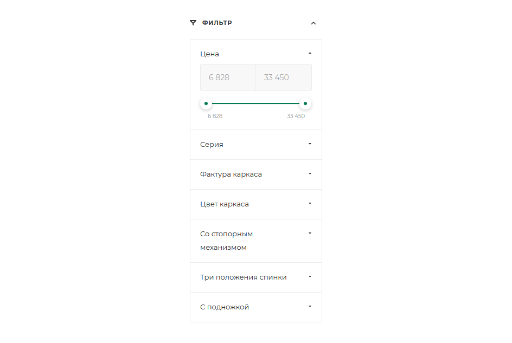
Task: Expand the Три положения спинки arrow
Action: (x=310, y=277)
